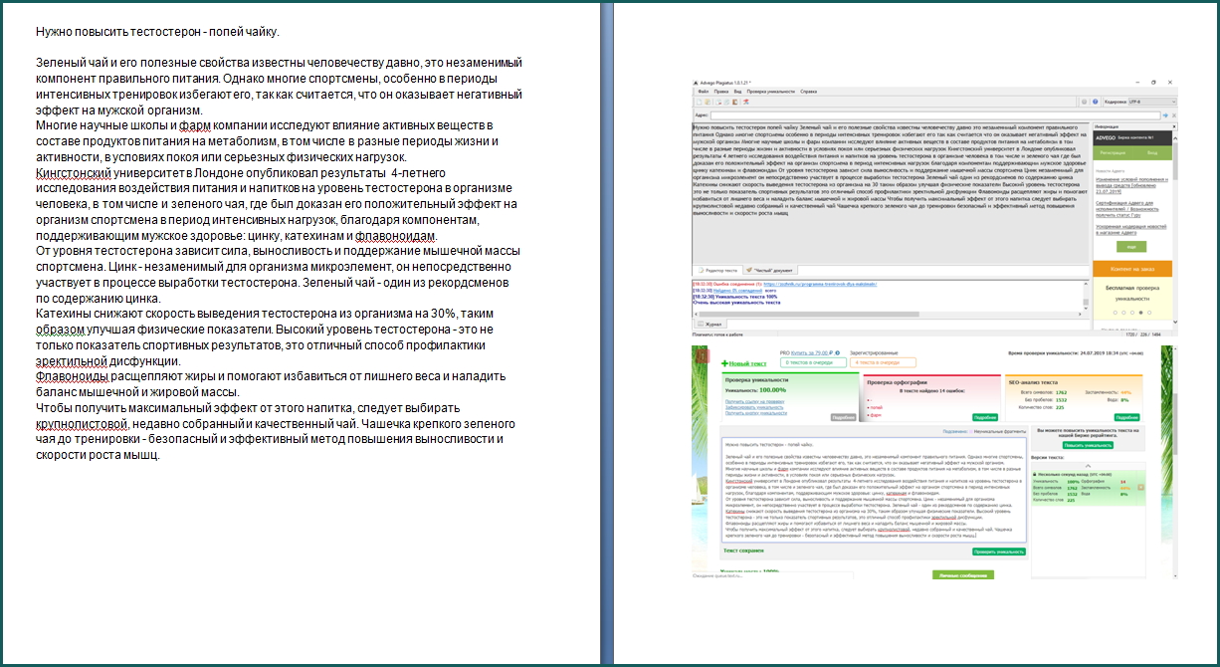Screen dimensions: 1220x667
Task: Click the Зафиксировать уникальность link
Action: point(754,407)
